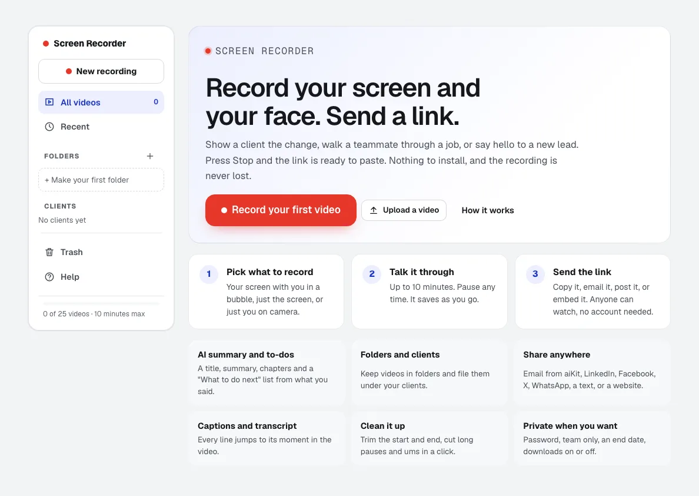
Task: Open the Help page
Action: [x=101, y=277]
